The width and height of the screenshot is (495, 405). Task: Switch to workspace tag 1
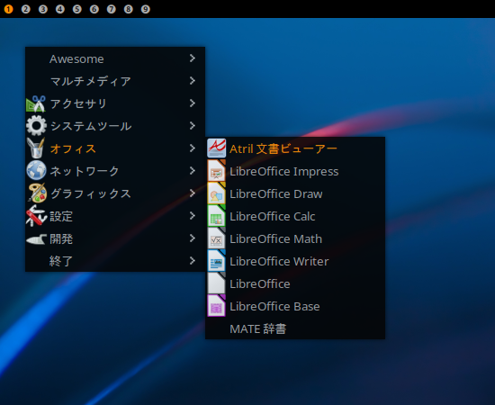click(x=8, y=9)
